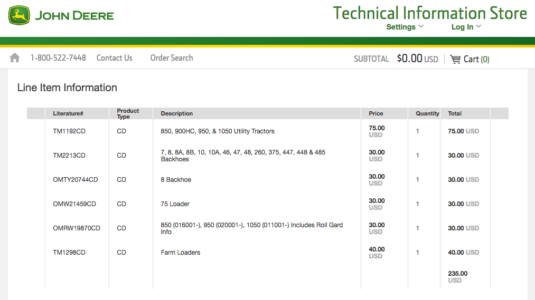The height and width of the screenshot is (300, 535).
Task: Select literature number OMRW19870CD
Action: [77, 228]
